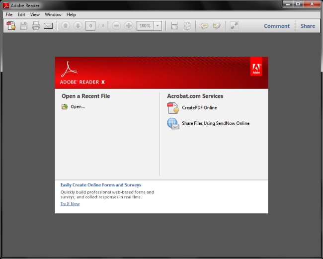
Task: Select the highlight text tool icon
Action: pos(217,26)
